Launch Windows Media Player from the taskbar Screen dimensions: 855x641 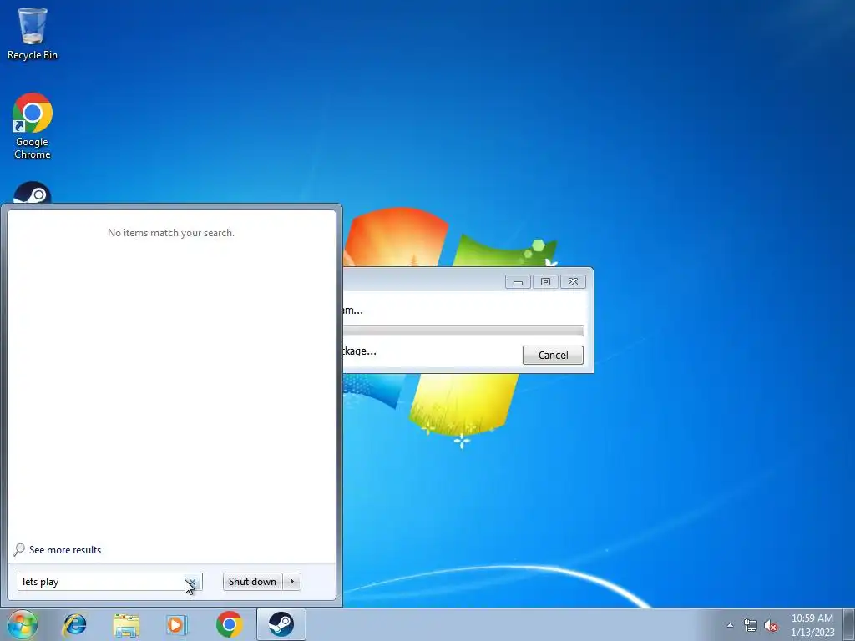point(177,624)
